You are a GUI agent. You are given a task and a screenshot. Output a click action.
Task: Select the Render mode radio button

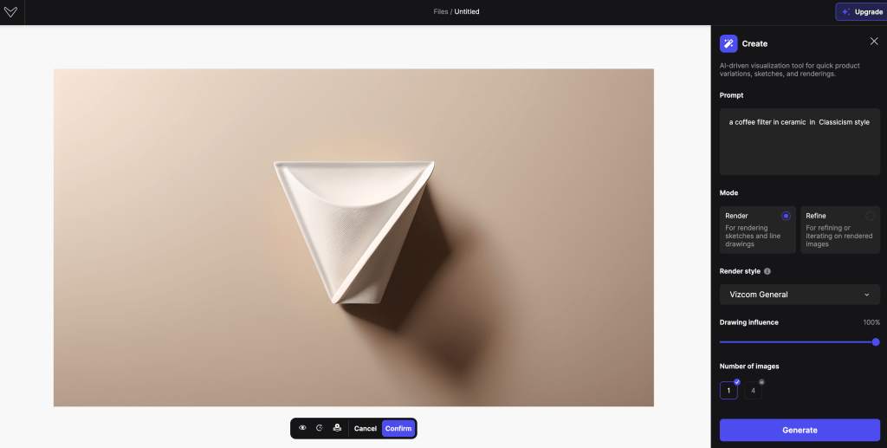[786, 216]
